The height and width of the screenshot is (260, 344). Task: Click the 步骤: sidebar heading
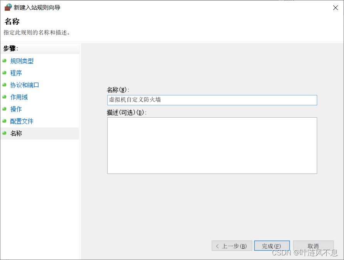coord(10,49)
